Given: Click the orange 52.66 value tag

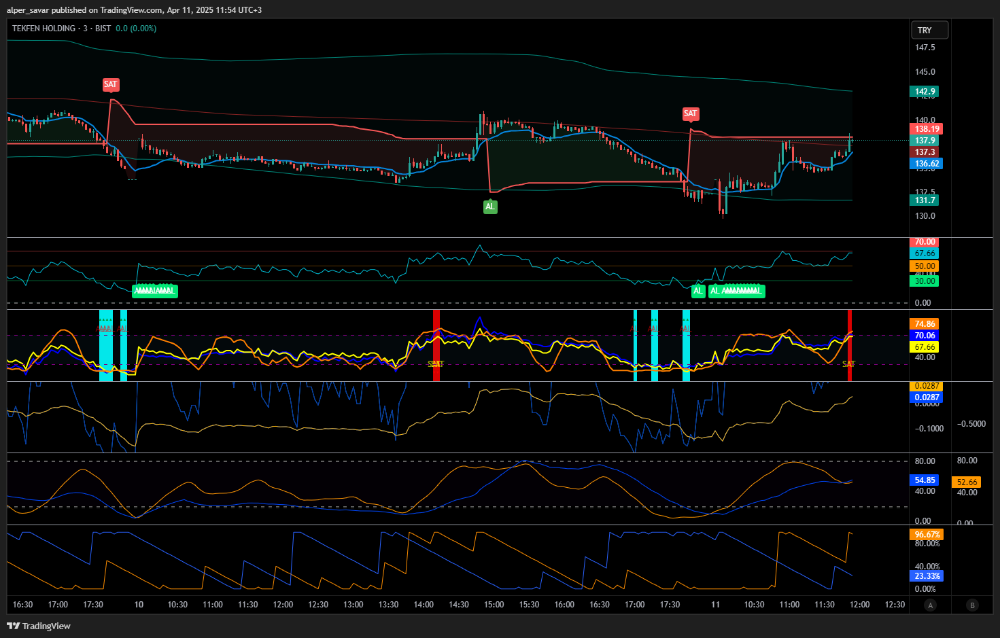Looking at the screenshot, I should (x=967, y=482).
